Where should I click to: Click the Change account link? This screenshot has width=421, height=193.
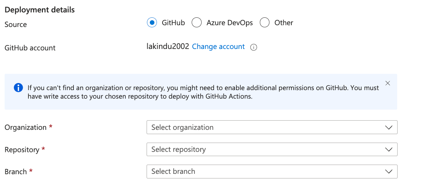click(218, 47)
